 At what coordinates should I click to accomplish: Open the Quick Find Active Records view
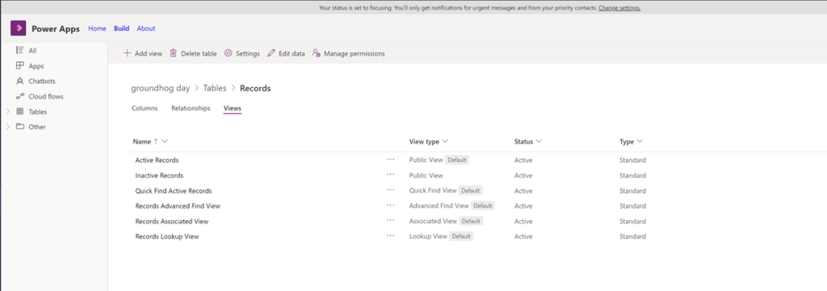click(x=174, y=190)
